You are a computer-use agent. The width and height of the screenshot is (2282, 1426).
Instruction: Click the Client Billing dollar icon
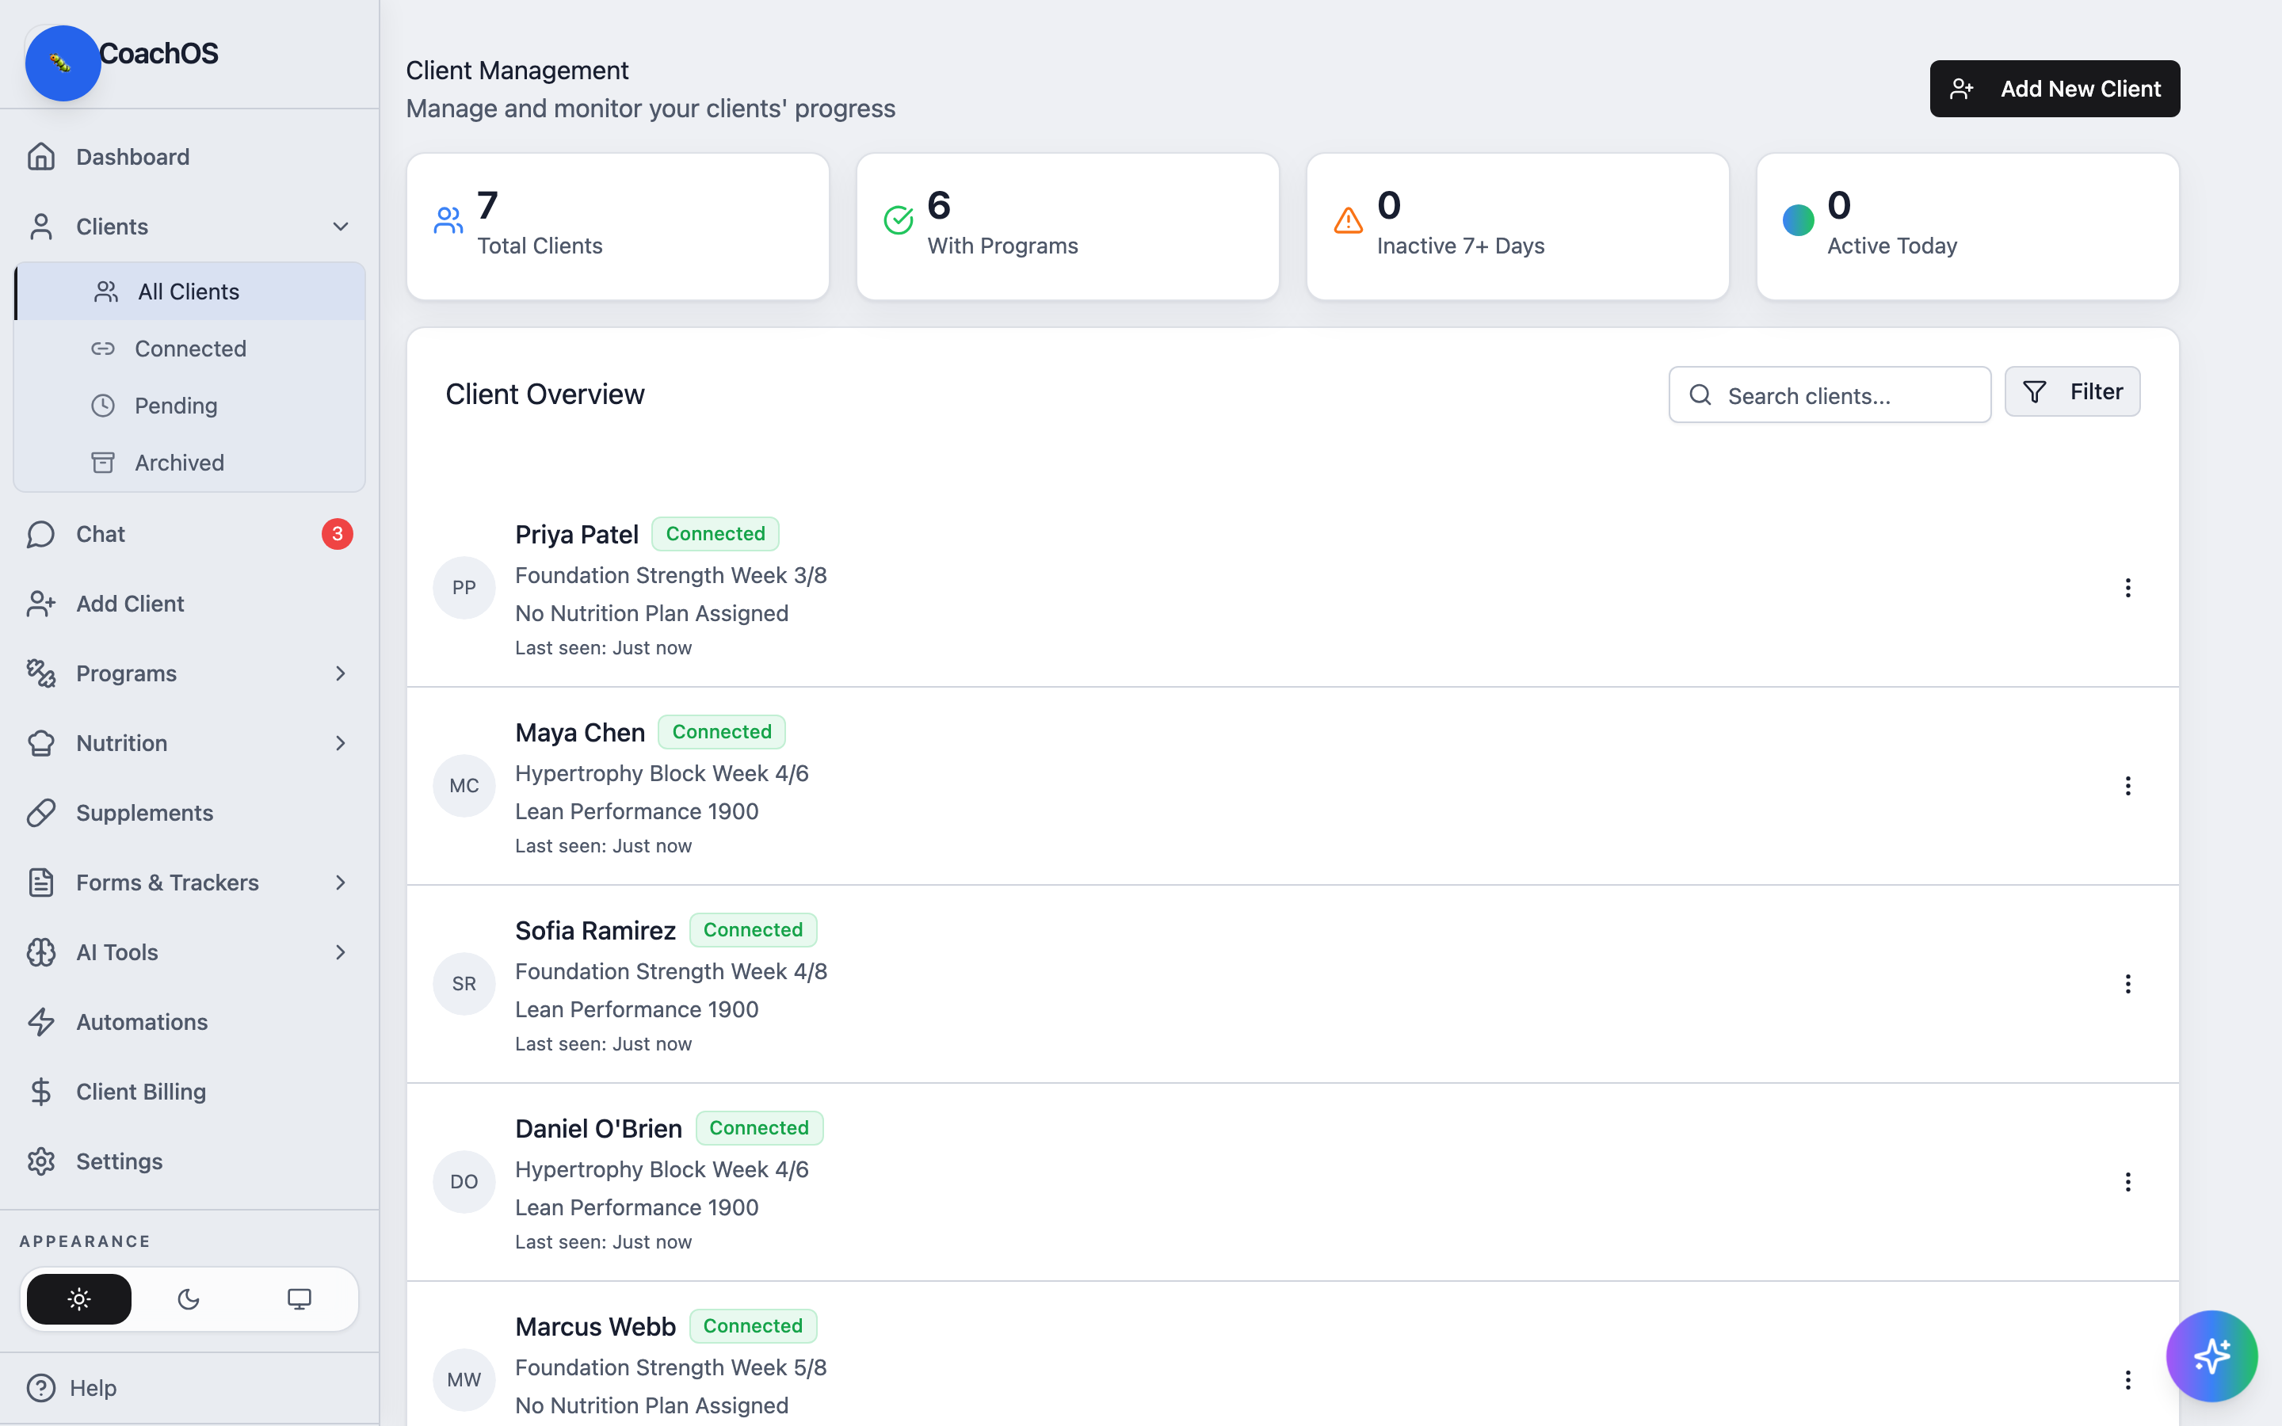[40, 1092]
